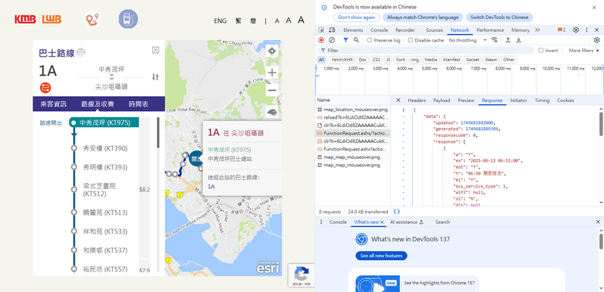Click the Response pane vertical scrollbar
Viewport: 604px width, 292px height.
click(x=601, y=123)
